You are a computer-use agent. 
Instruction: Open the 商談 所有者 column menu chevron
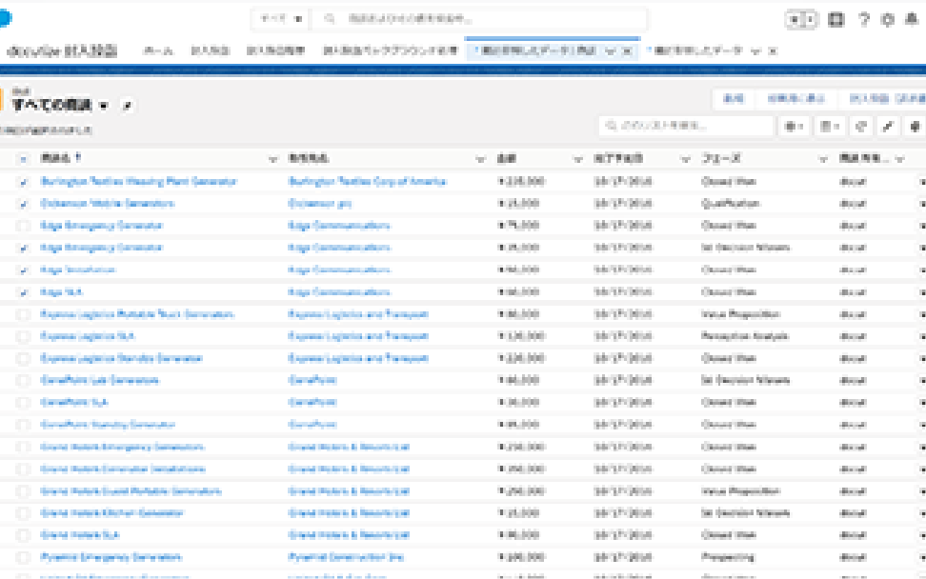pyautogui.click(x=899, y=159)
